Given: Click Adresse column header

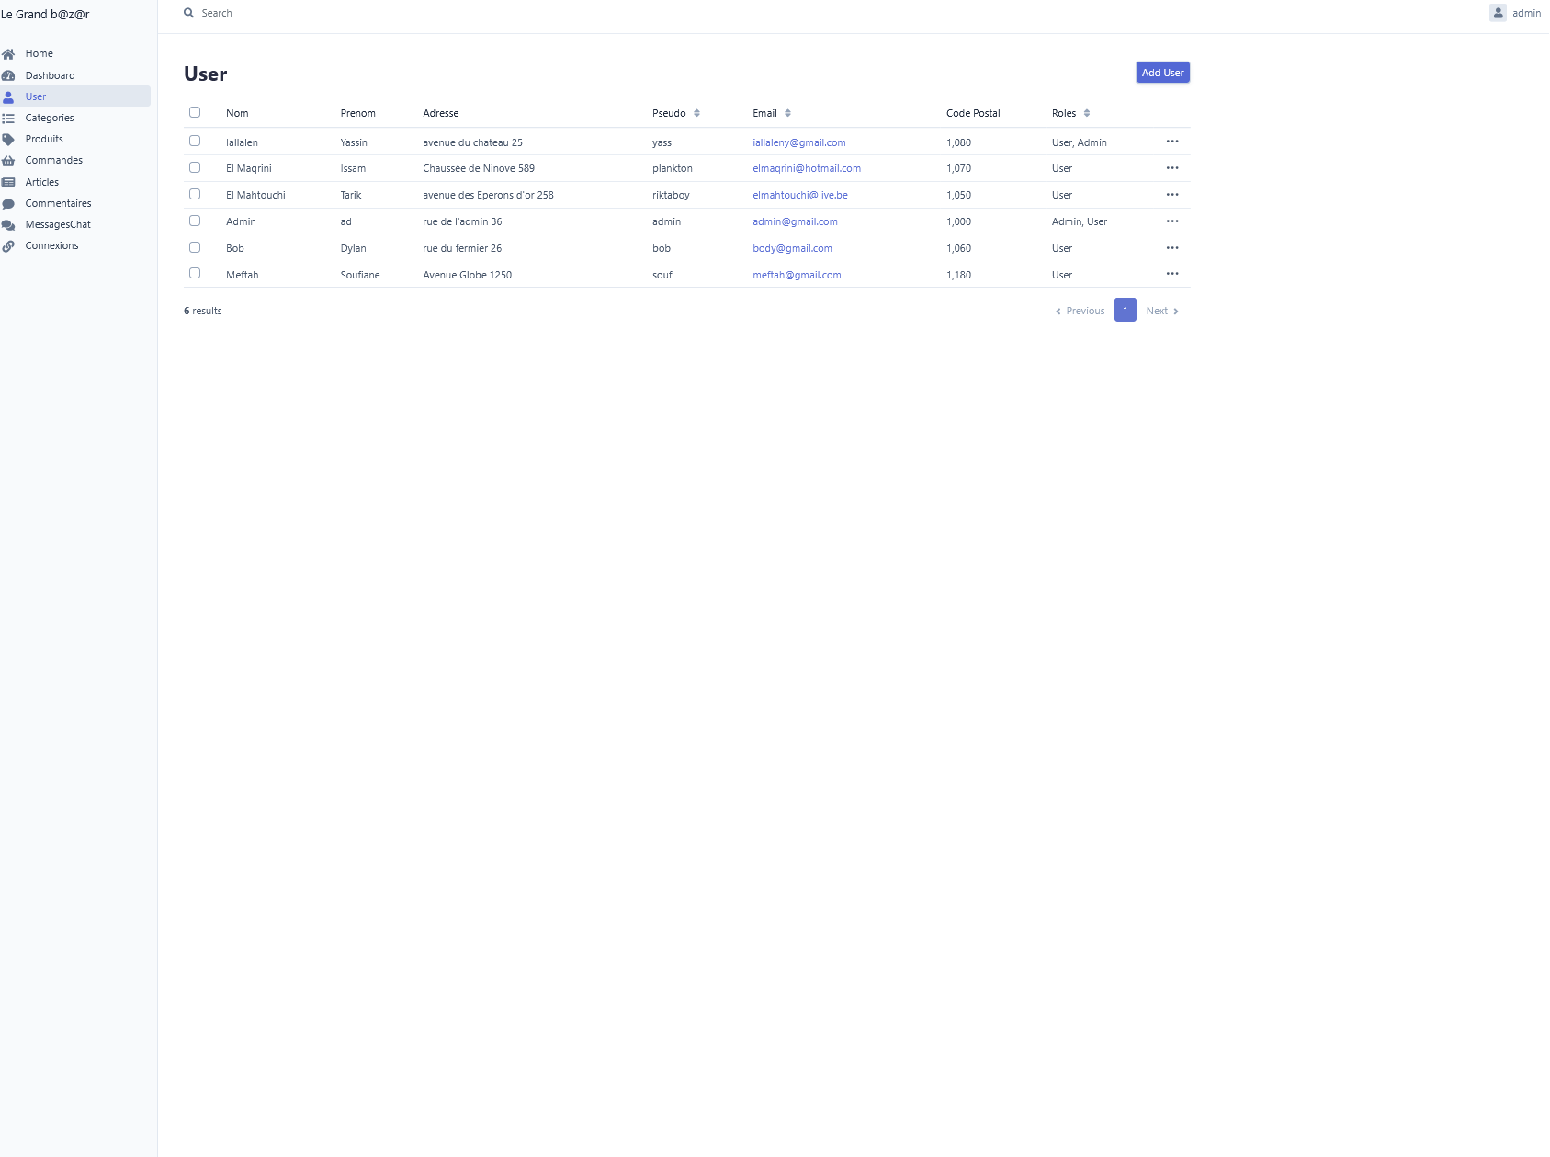Looking at the screenshot, I should (x=441, y=113).
